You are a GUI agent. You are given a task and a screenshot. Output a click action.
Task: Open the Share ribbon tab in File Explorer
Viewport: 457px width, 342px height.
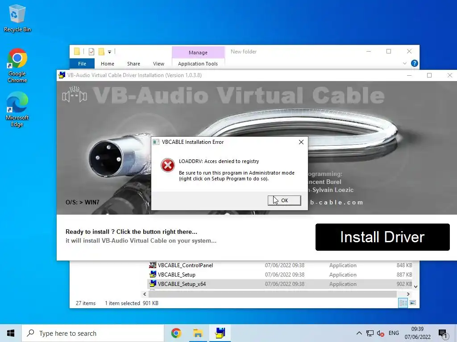(x=133, y=63)
